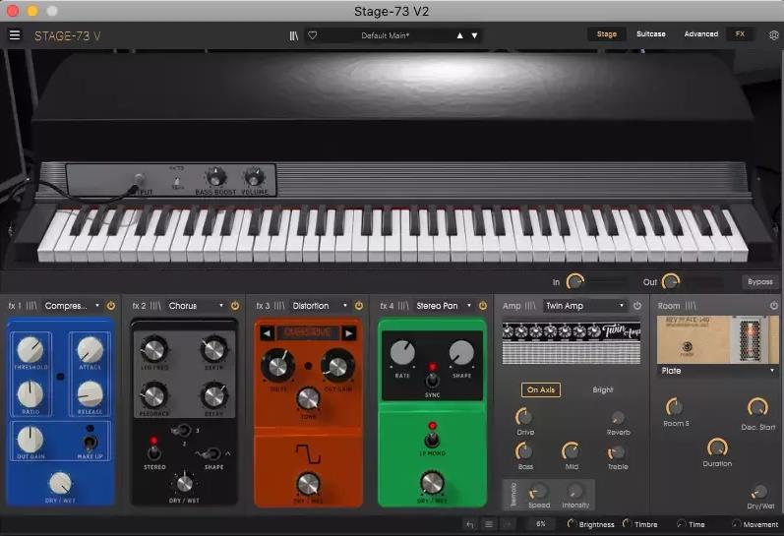Viewport: 784px width, 536px height.
Task: Flip the Compressor MAKE UP switch
Action: (x=90, y=443)
